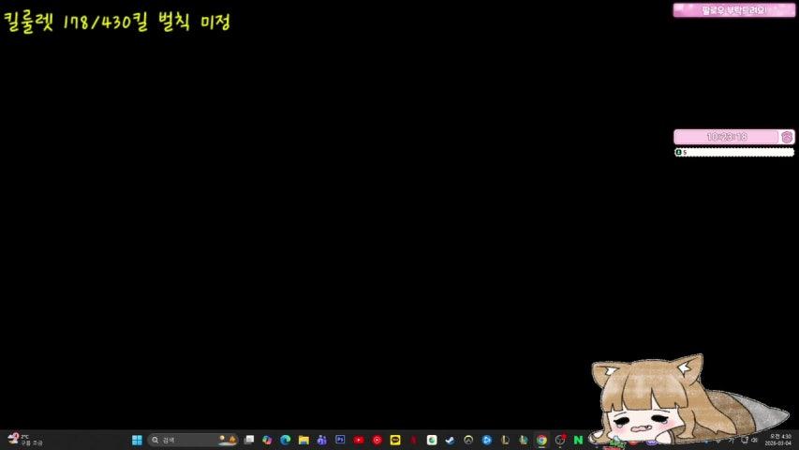Image resolution: width=799 pixels, height=450 pixels.
Task: Click the yellow handwritten kill-roulette text
Action: [x=117, y=22]
